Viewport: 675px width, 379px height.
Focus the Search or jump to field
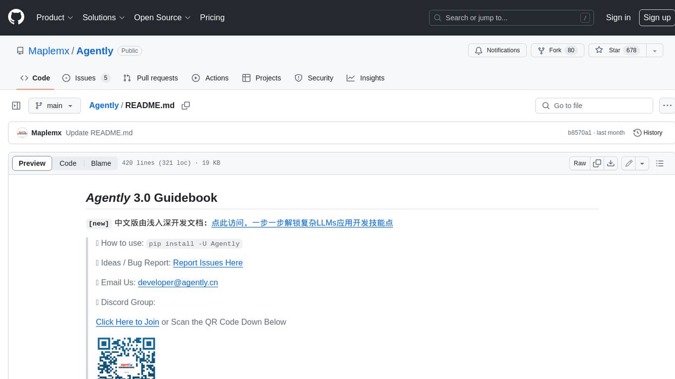point(512,18)
